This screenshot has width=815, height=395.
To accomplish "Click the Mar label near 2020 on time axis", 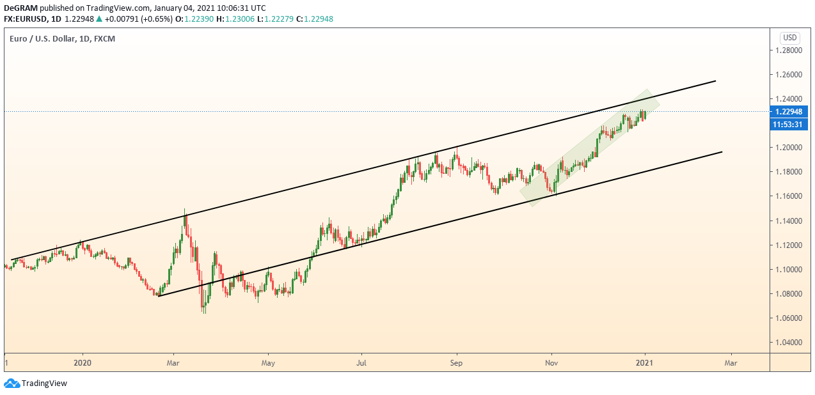I will [x=173, y=362].
